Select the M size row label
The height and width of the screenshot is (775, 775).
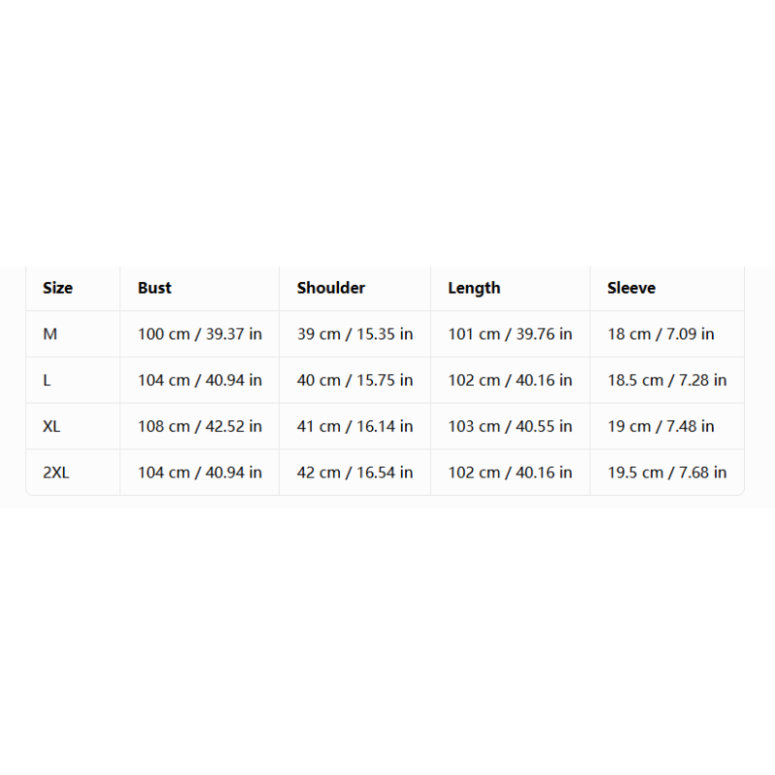click(50, 334)
